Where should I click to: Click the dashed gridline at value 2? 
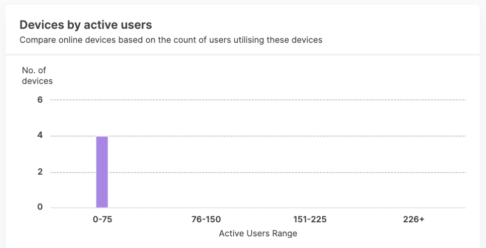pyautogui.click(x=258, y=172)
